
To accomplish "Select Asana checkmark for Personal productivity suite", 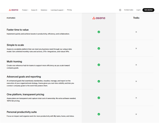I will pos(99,114).
